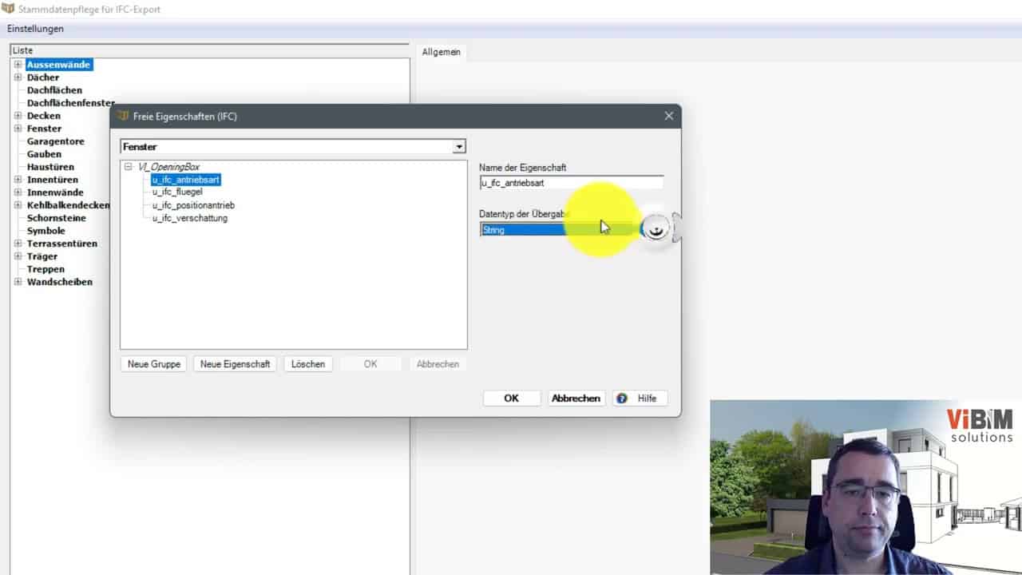Expand the Terrassentüren tree node
The height and width of the screenshot is (575, 1022).
(x=18, y=244)
